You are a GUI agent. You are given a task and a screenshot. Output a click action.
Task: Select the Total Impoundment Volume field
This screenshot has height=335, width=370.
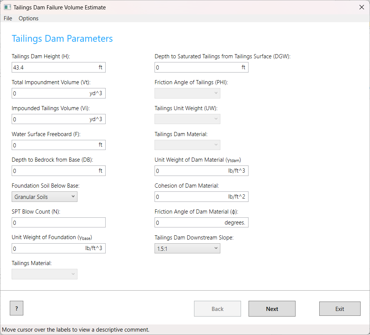point(49,93)
